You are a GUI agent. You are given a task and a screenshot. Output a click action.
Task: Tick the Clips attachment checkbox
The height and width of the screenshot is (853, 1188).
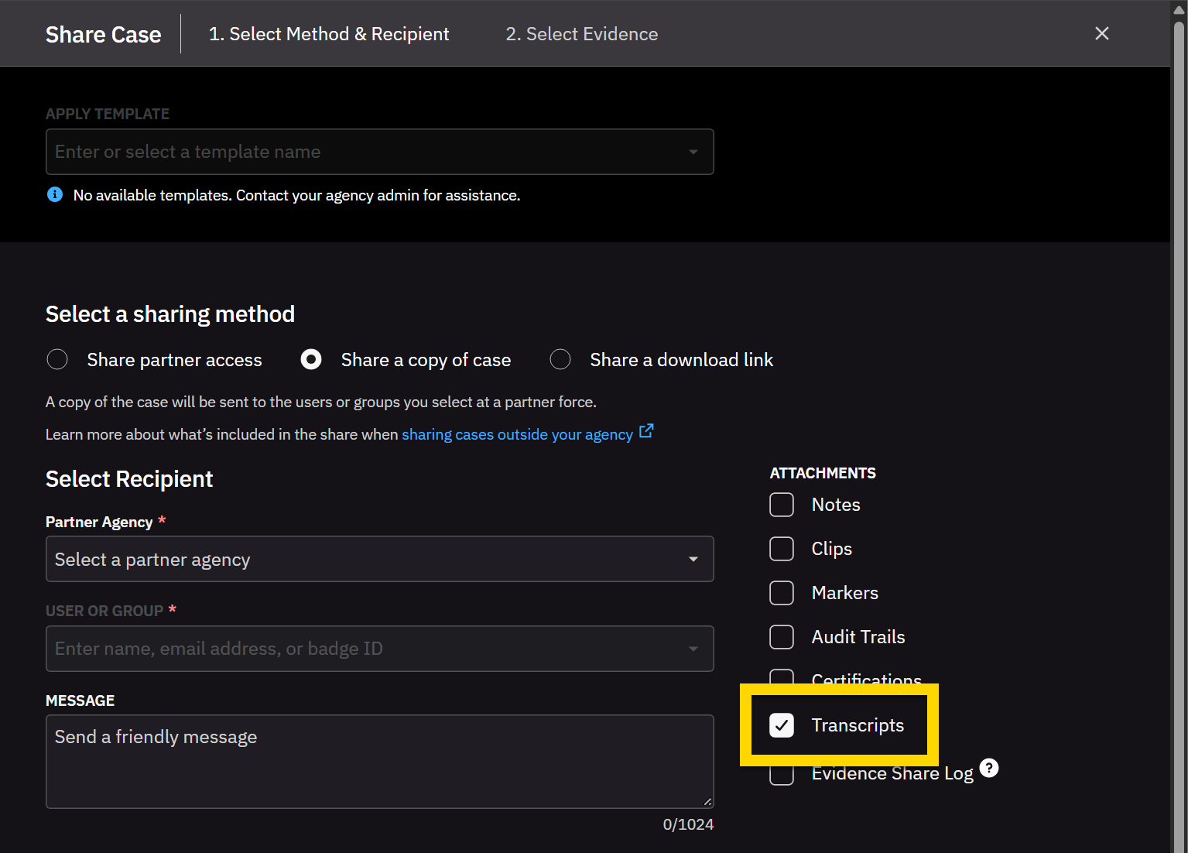pos(782,549)
